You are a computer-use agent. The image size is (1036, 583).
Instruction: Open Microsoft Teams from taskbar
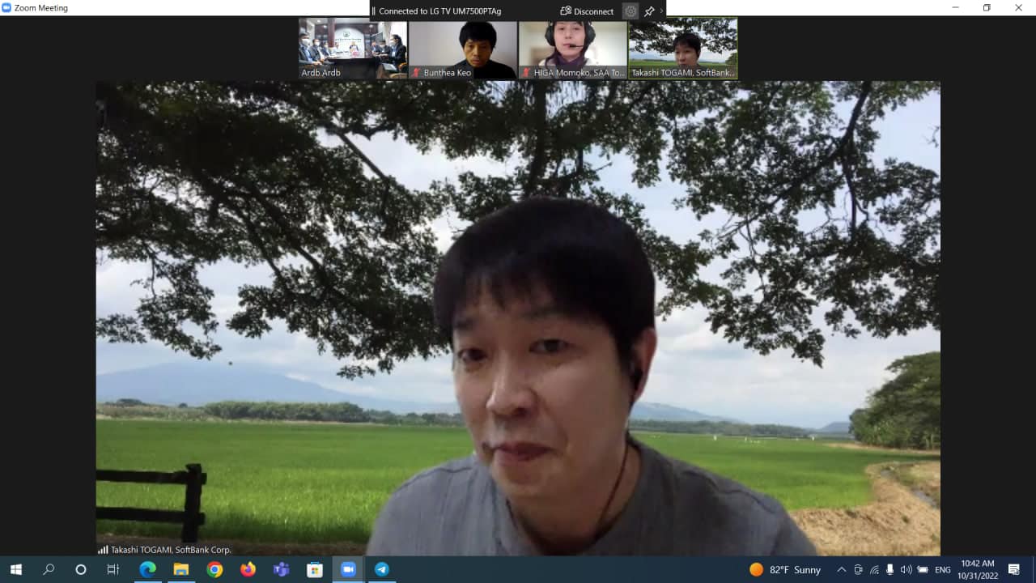point(281,569)
